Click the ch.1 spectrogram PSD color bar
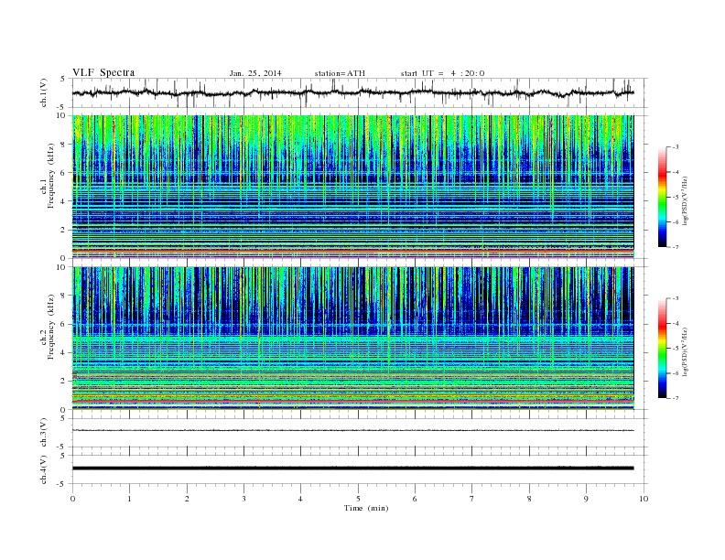This screenshot has width=725, height=560. (663, 197)
